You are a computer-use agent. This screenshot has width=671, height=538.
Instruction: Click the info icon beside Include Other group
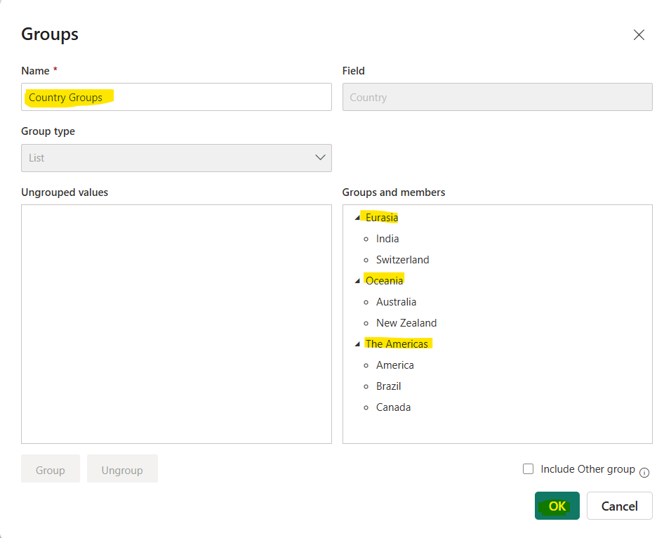pyautogui.click(x=644, y=473)
